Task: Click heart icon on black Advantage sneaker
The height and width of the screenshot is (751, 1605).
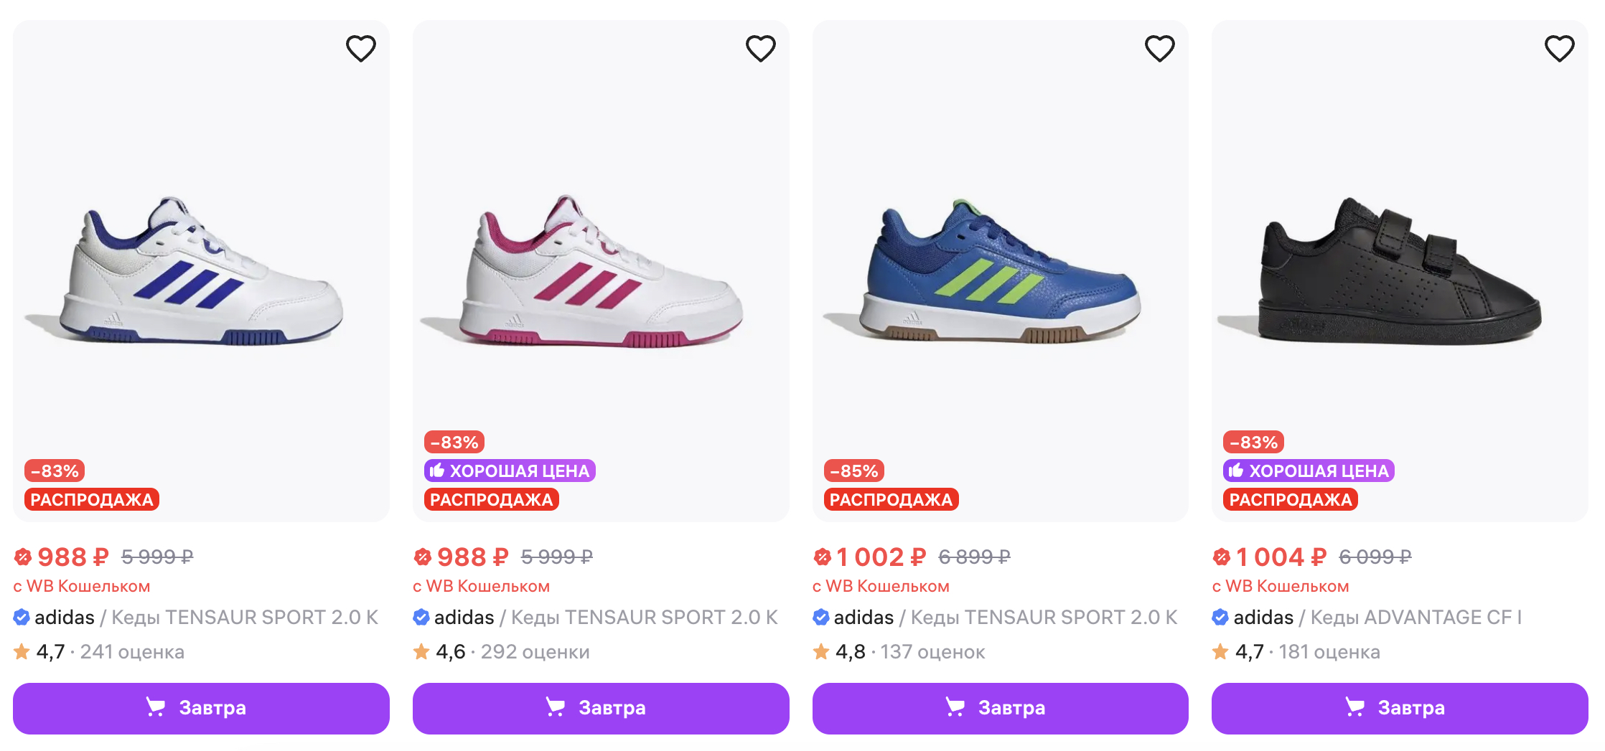Action: tap(1559, 49)
